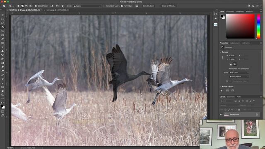Viewport: 265px width, 149px height.
Task: Choose Intersect with Selection mode button
Action: point(30,6)
